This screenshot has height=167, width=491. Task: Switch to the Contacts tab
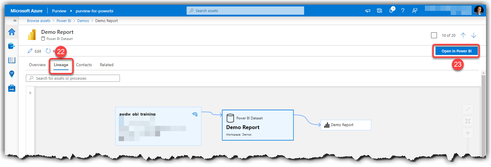coord(84,65)
